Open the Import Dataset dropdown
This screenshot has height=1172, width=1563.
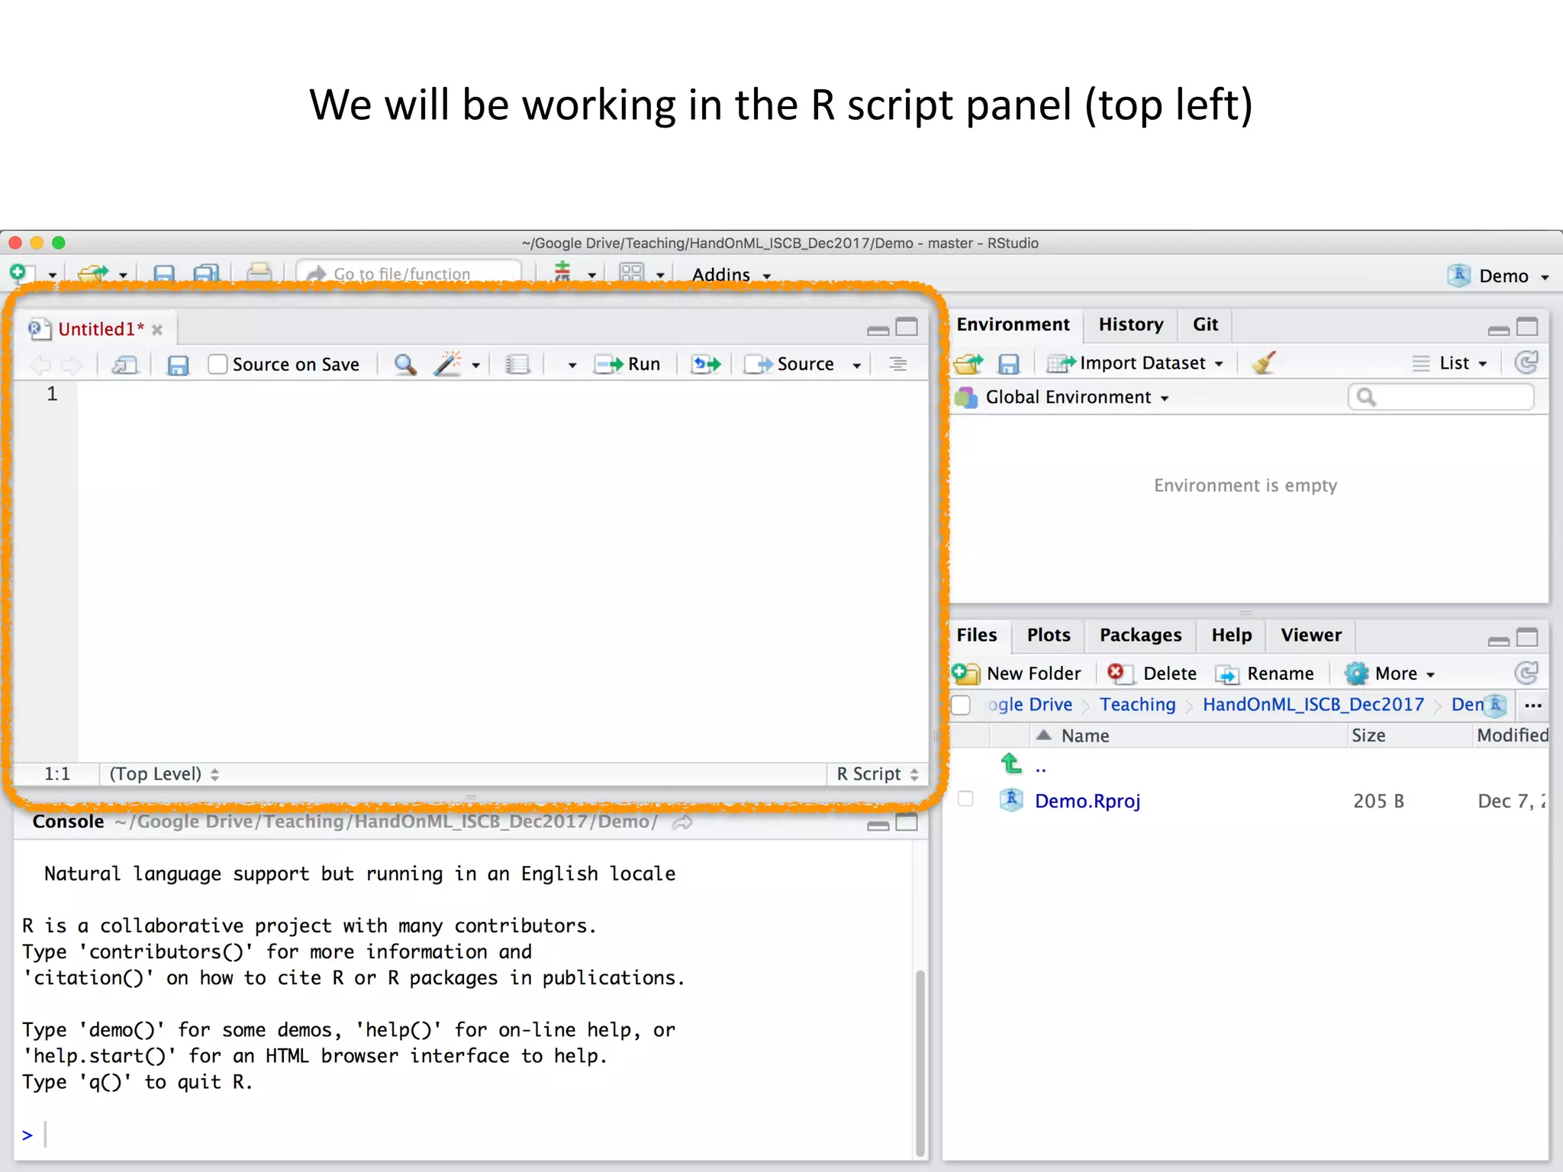coord(1136,363)
